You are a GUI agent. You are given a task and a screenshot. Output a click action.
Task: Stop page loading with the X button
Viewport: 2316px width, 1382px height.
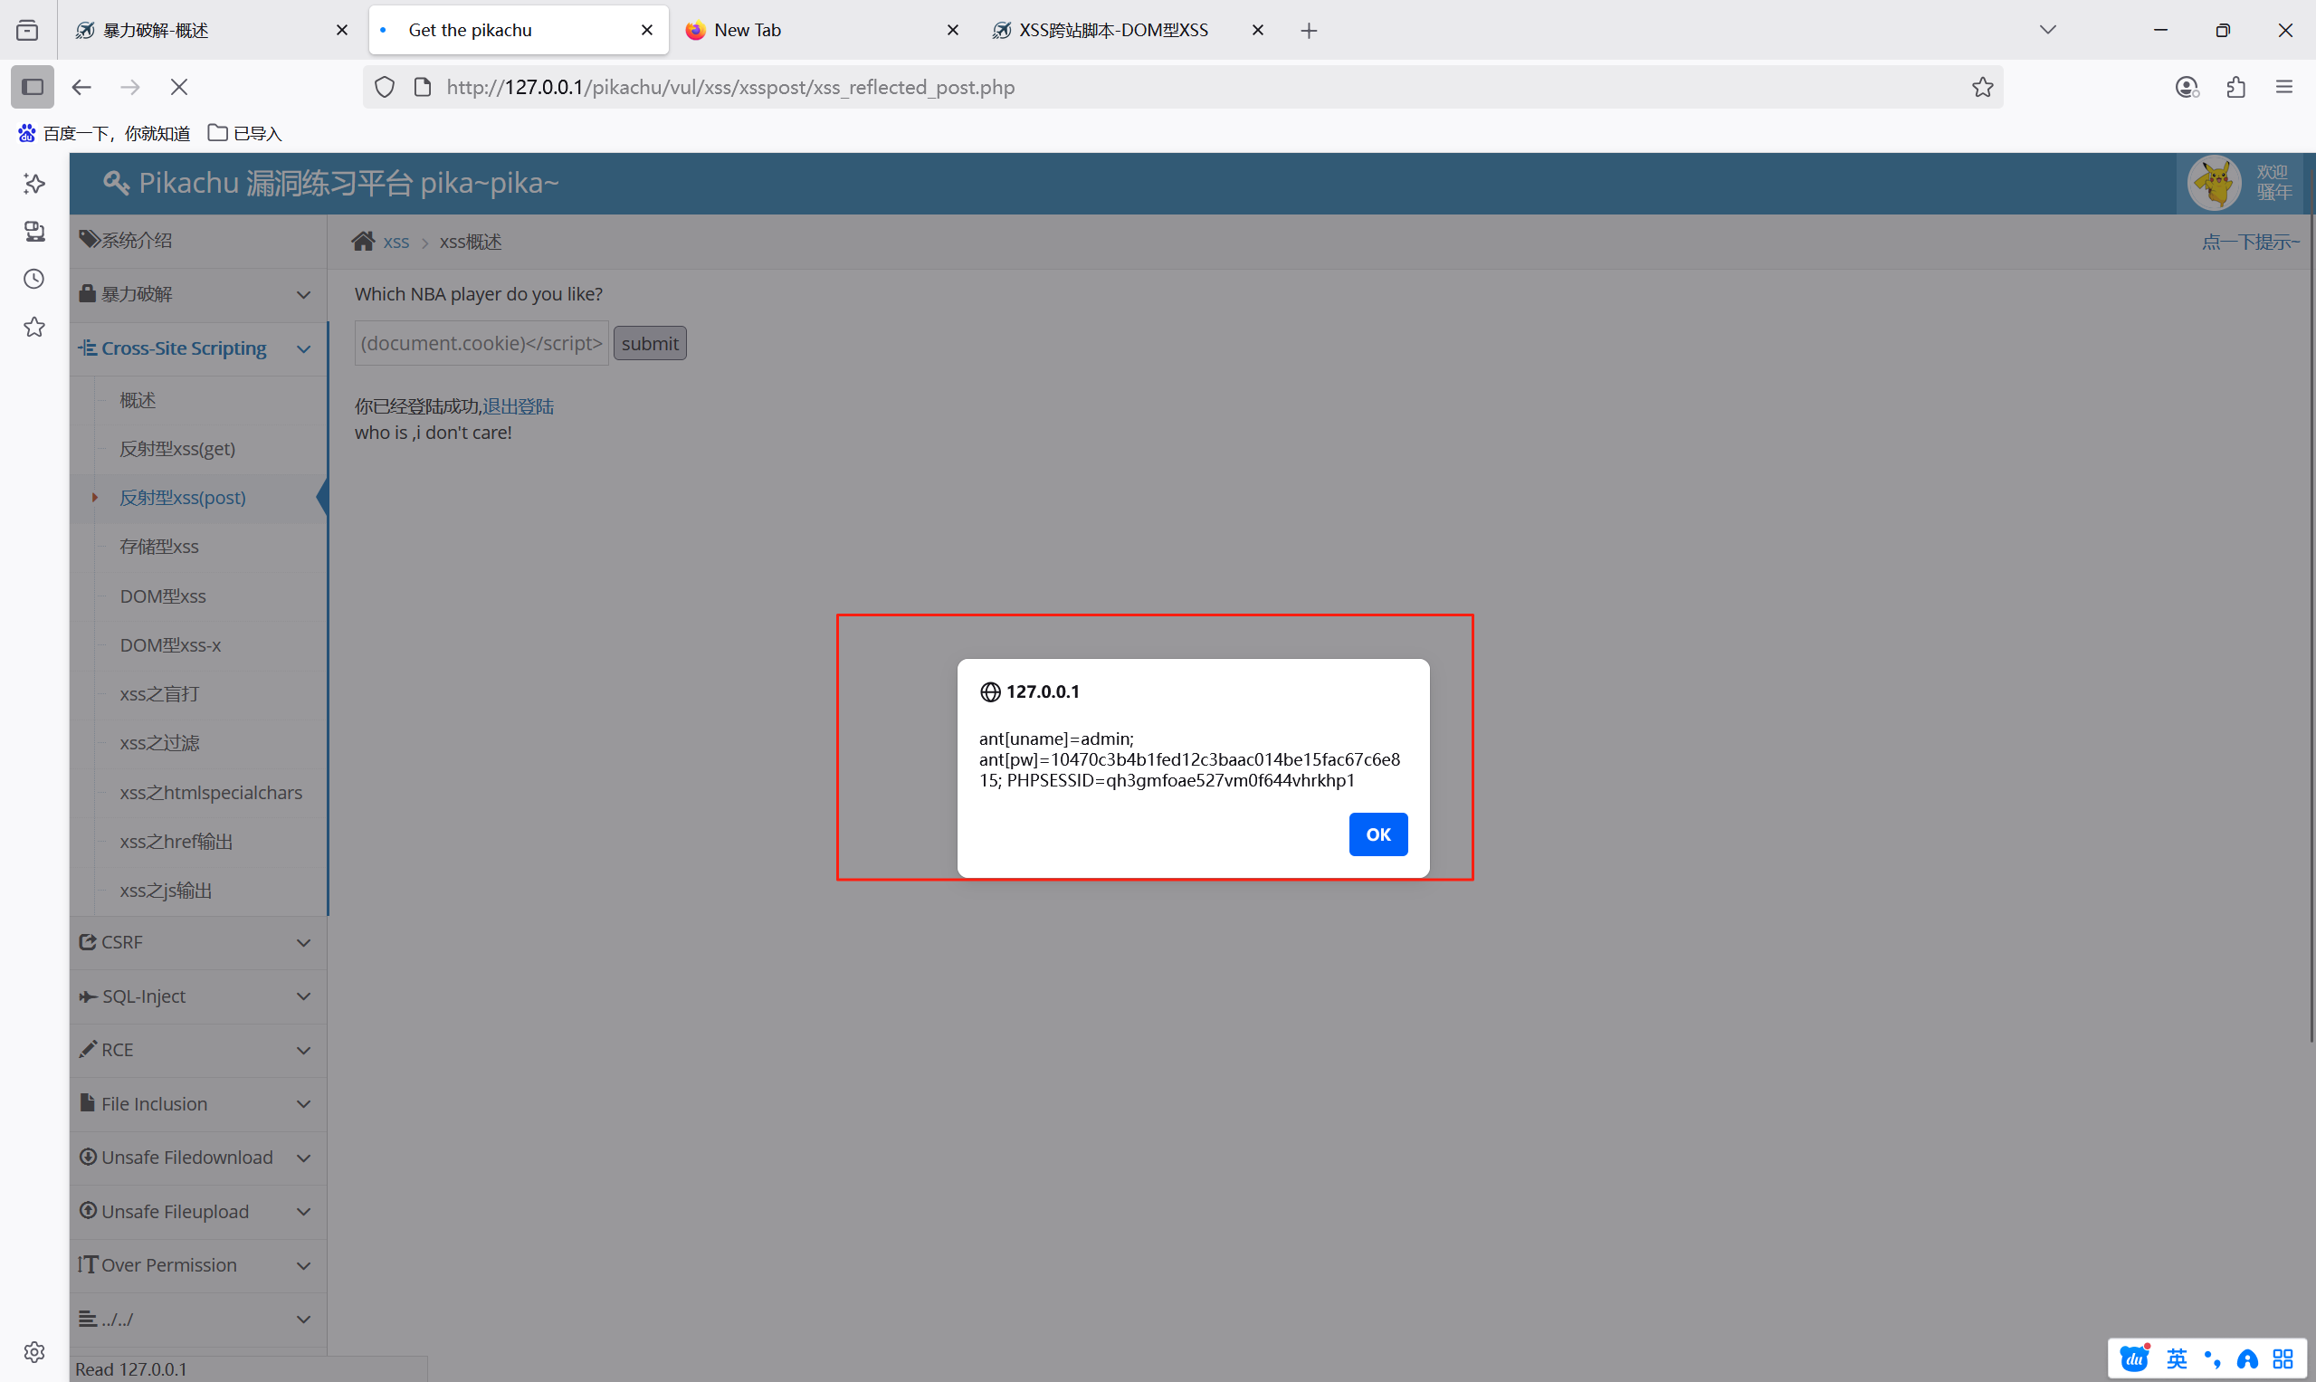coord(180,87)
